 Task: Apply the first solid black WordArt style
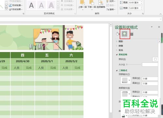pos(31,5)
